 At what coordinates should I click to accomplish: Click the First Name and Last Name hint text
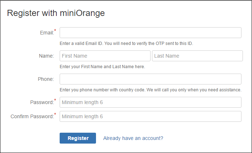click(103, 67)
